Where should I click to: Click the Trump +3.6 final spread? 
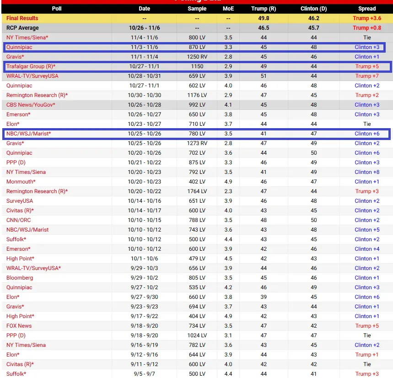pyautogui.click(x=367, y=18)
